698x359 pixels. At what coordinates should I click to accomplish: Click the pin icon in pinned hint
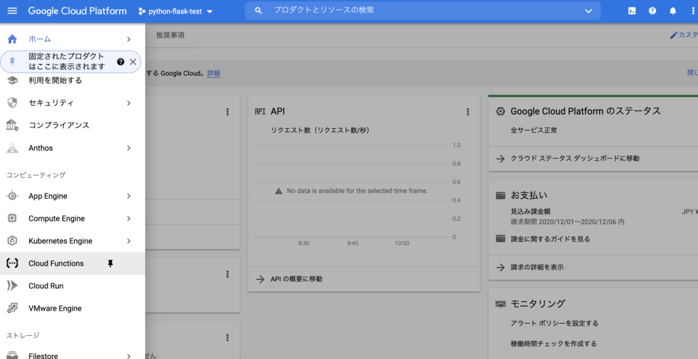coord(12,62)
